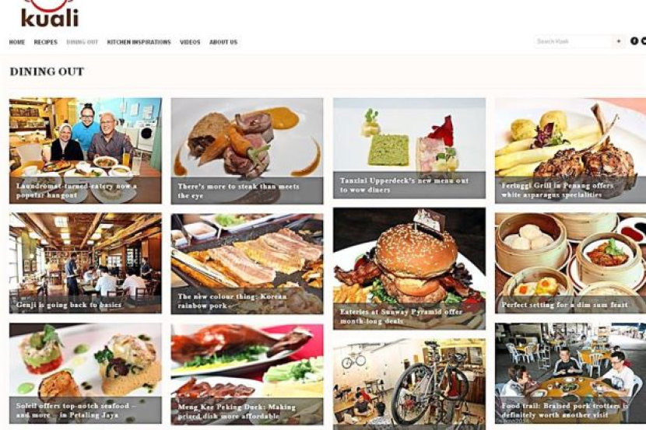Open the Sunway Pyramid burger deals article
The width and height of the screenshot is (646, 430).
tap(409, 269)
